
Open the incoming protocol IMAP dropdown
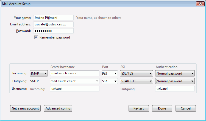39,73
